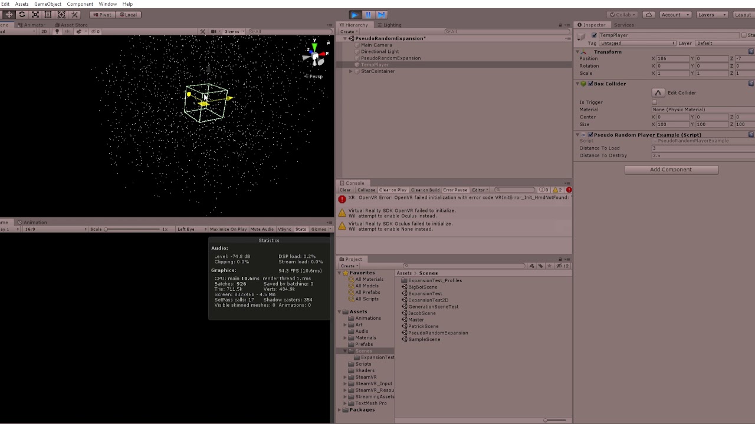Toggle 2D view mode in Scene
755x424 pixels.
(x=44, y=31)
